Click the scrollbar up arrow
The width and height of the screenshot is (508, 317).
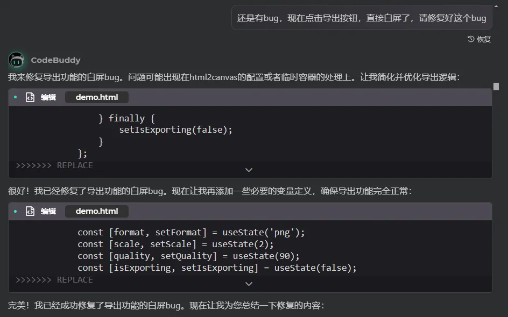point(496,6)
